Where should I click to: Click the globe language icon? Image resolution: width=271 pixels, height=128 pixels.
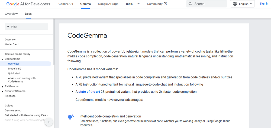pyautogui.click(x=235, y=4)
